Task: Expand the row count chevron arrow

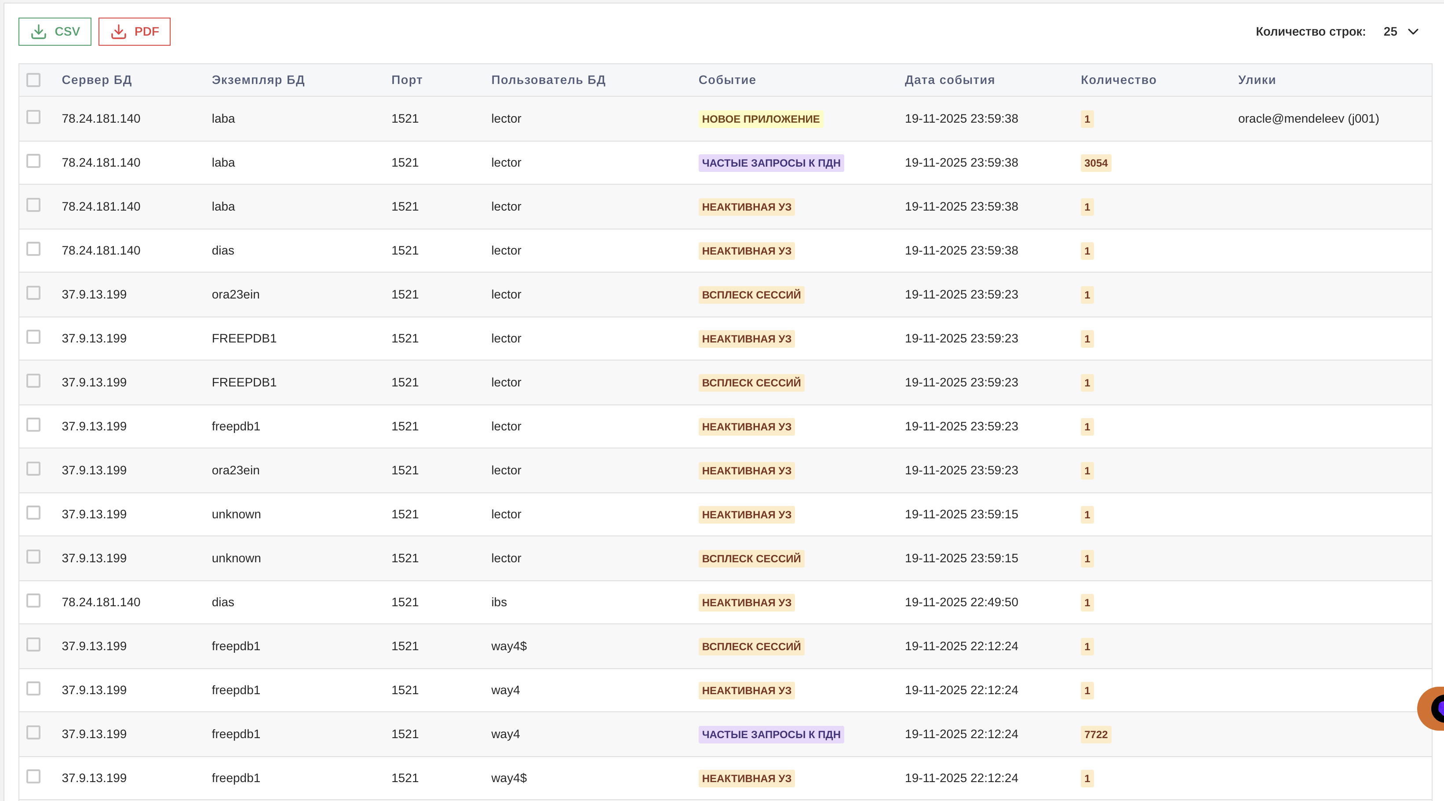Action: 1414,31
